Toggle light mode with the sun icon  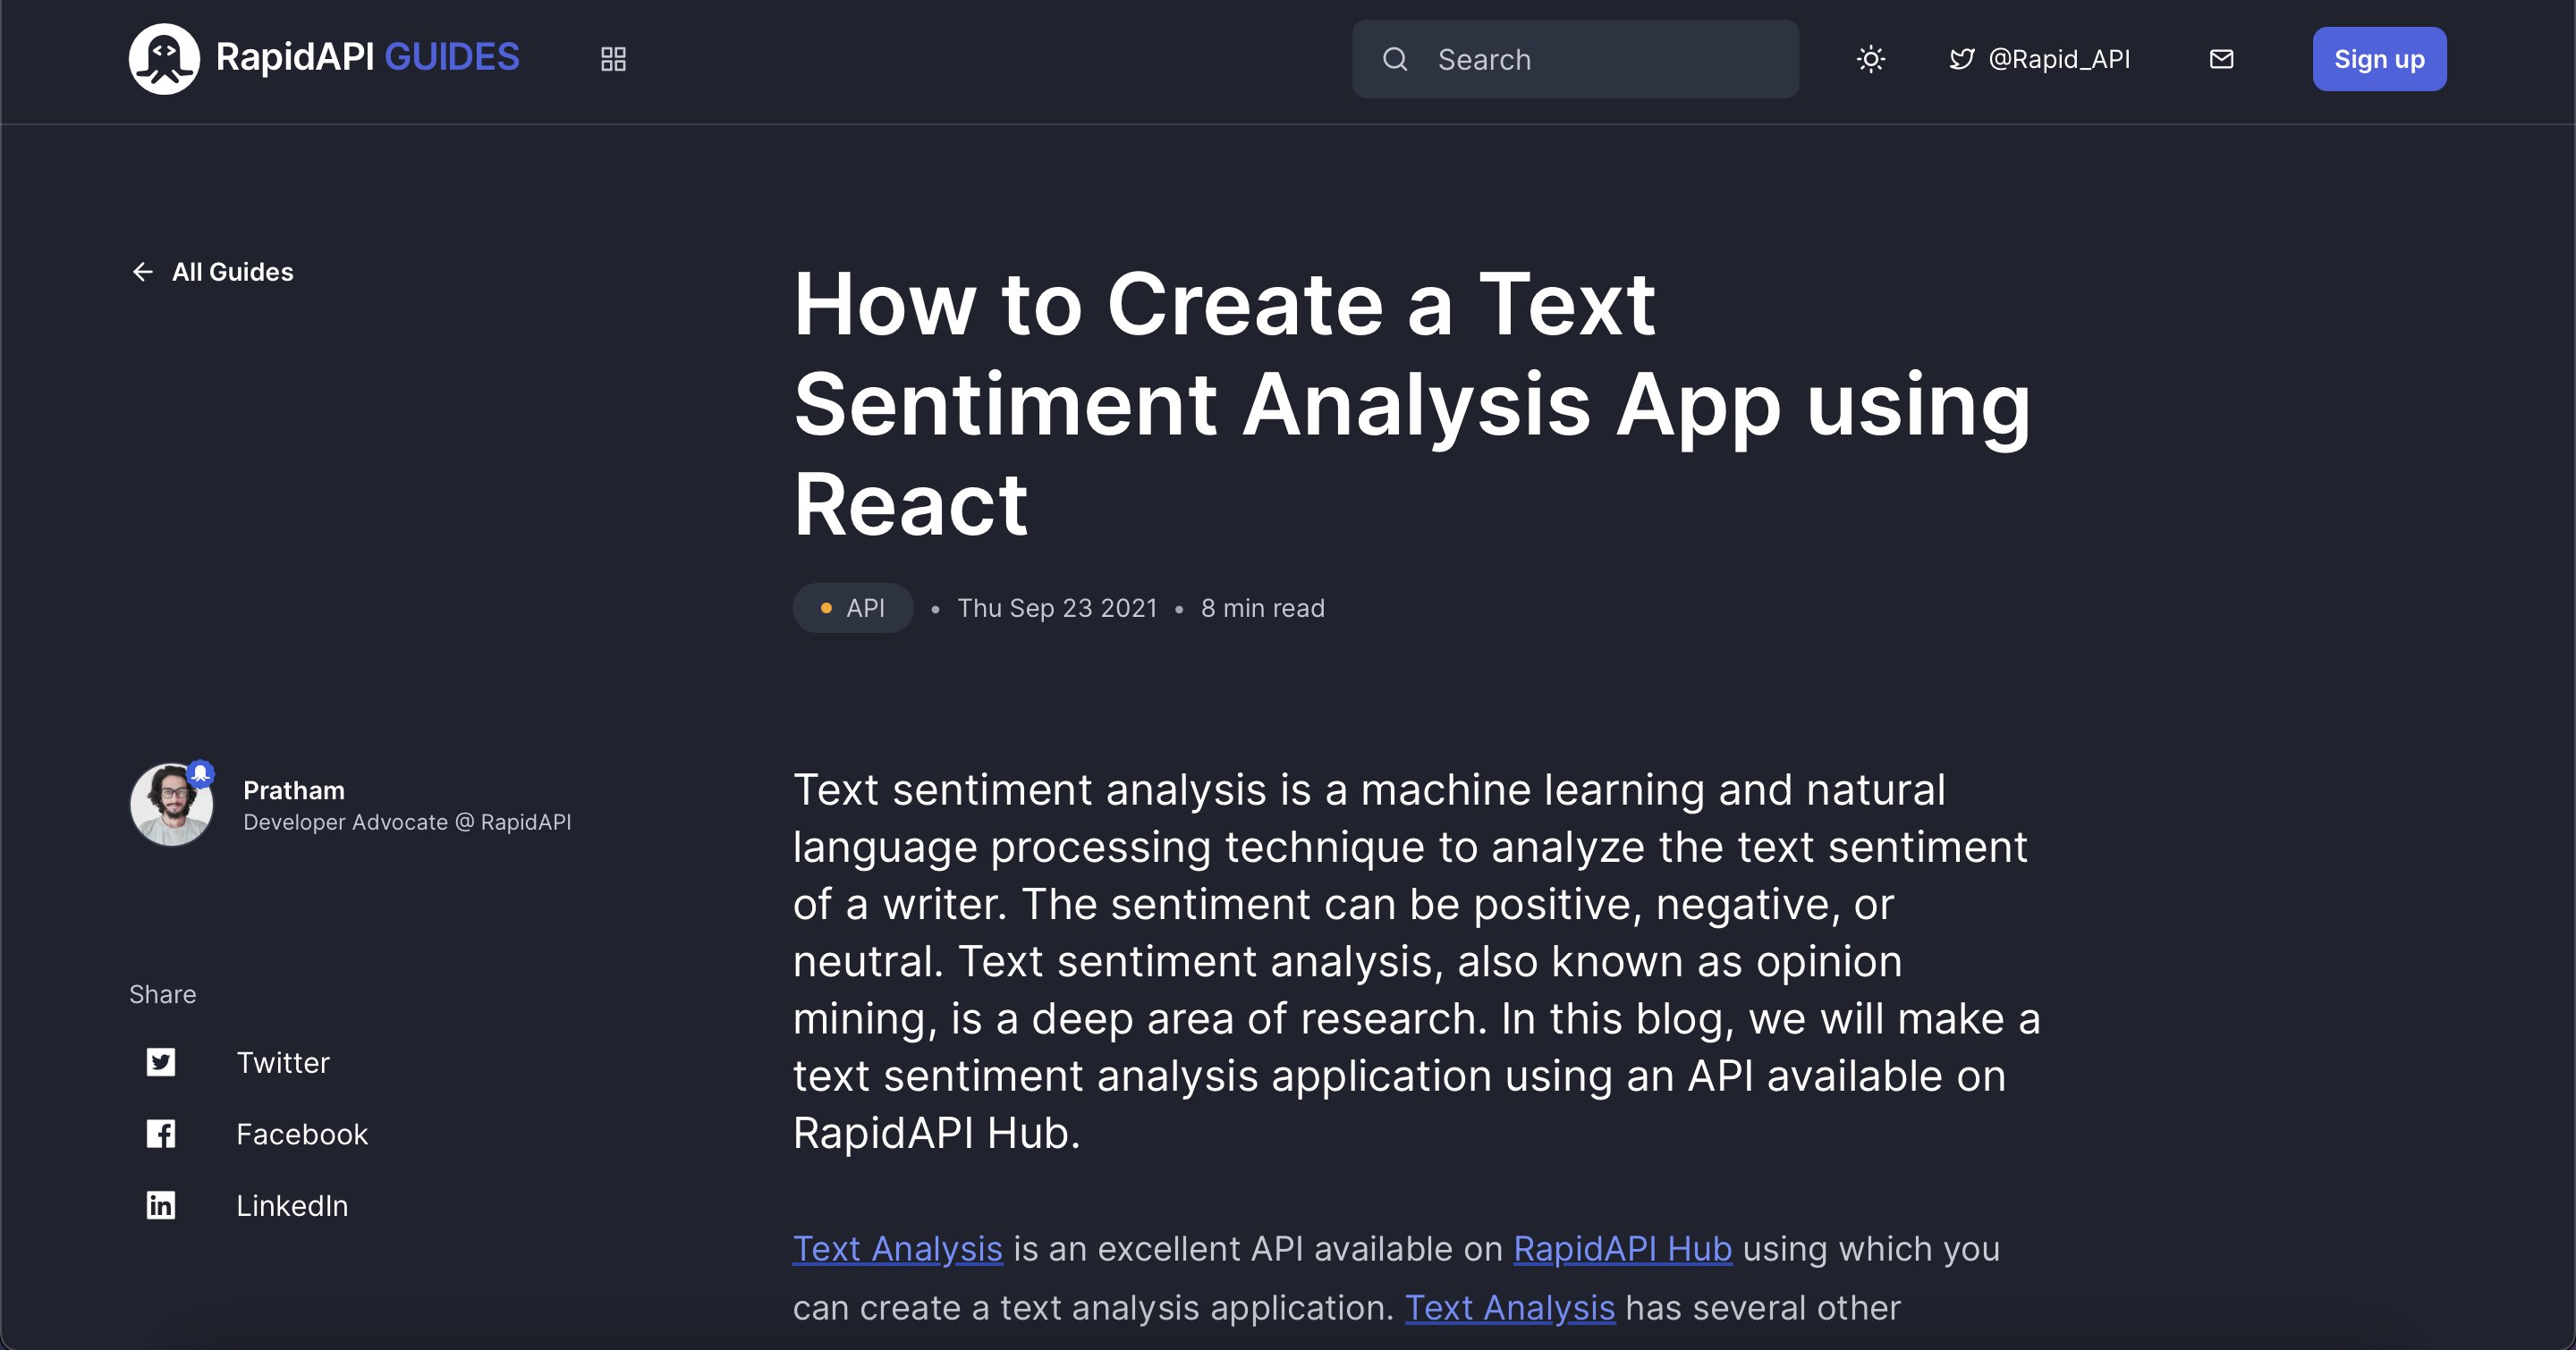(1870, 59)
